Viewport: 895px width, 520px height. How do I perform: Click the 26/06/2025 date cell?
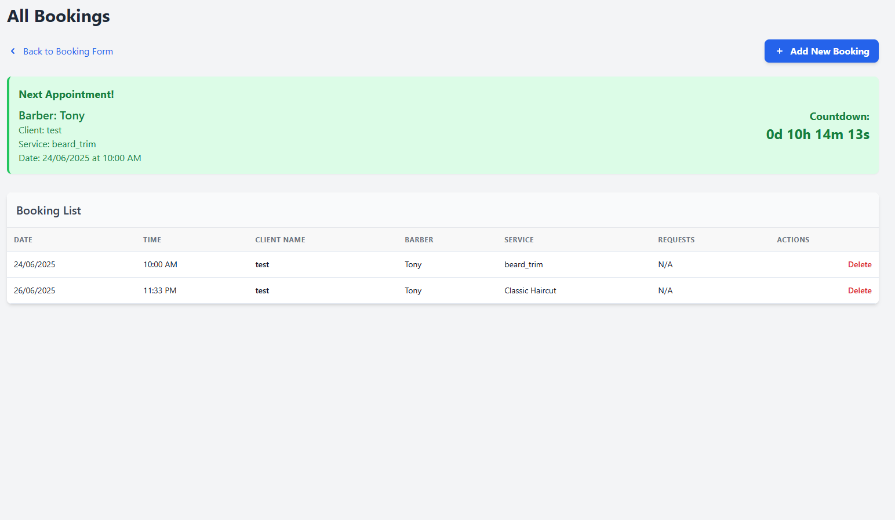click(35, 290)
